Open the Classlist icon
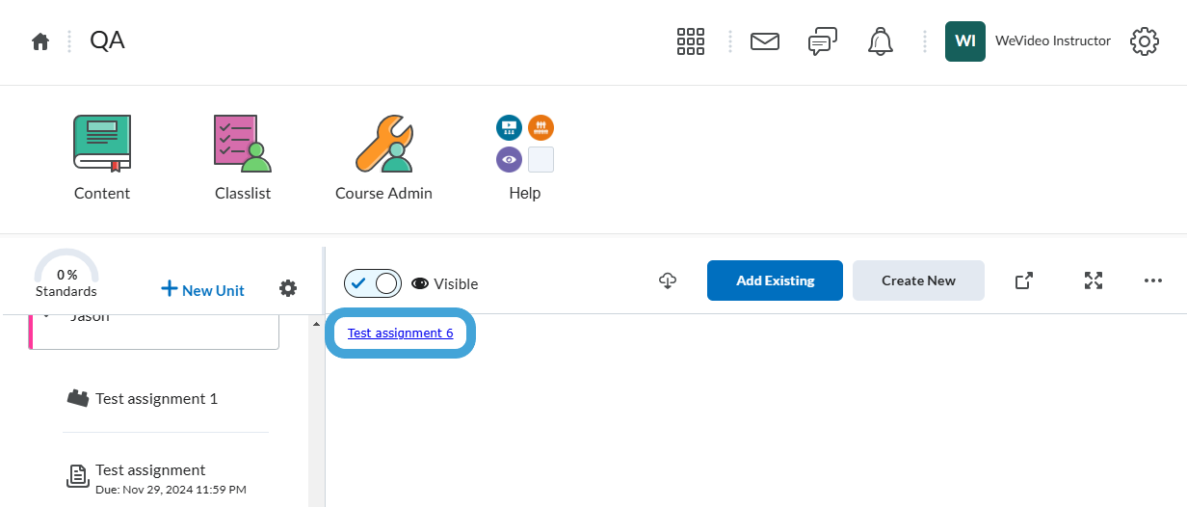This screenshot has height=507, width=1187. 243,144
